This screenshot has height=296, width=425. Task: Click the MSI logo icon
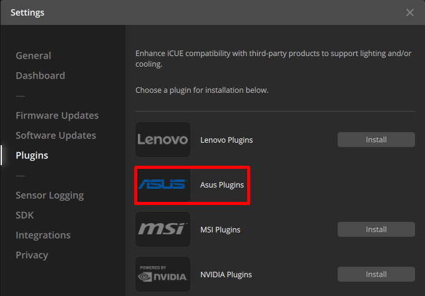163,229
